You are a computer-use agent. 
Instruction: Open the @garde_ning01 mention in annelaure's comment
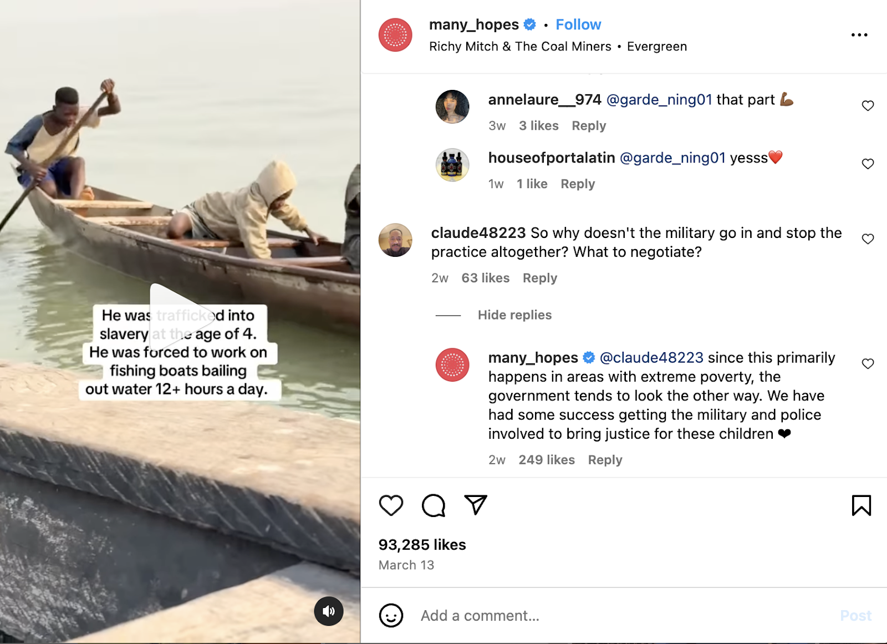coord(659,100)
